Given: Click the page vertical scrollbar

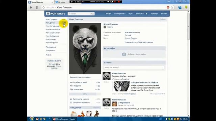Looking at the screenshot, I should tap(188, 26).
